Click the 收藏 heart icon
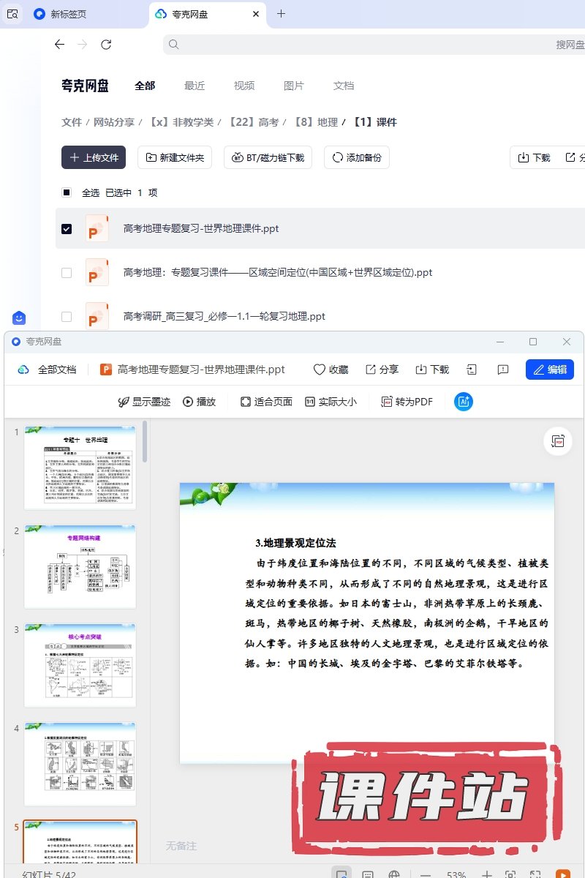 331,369
